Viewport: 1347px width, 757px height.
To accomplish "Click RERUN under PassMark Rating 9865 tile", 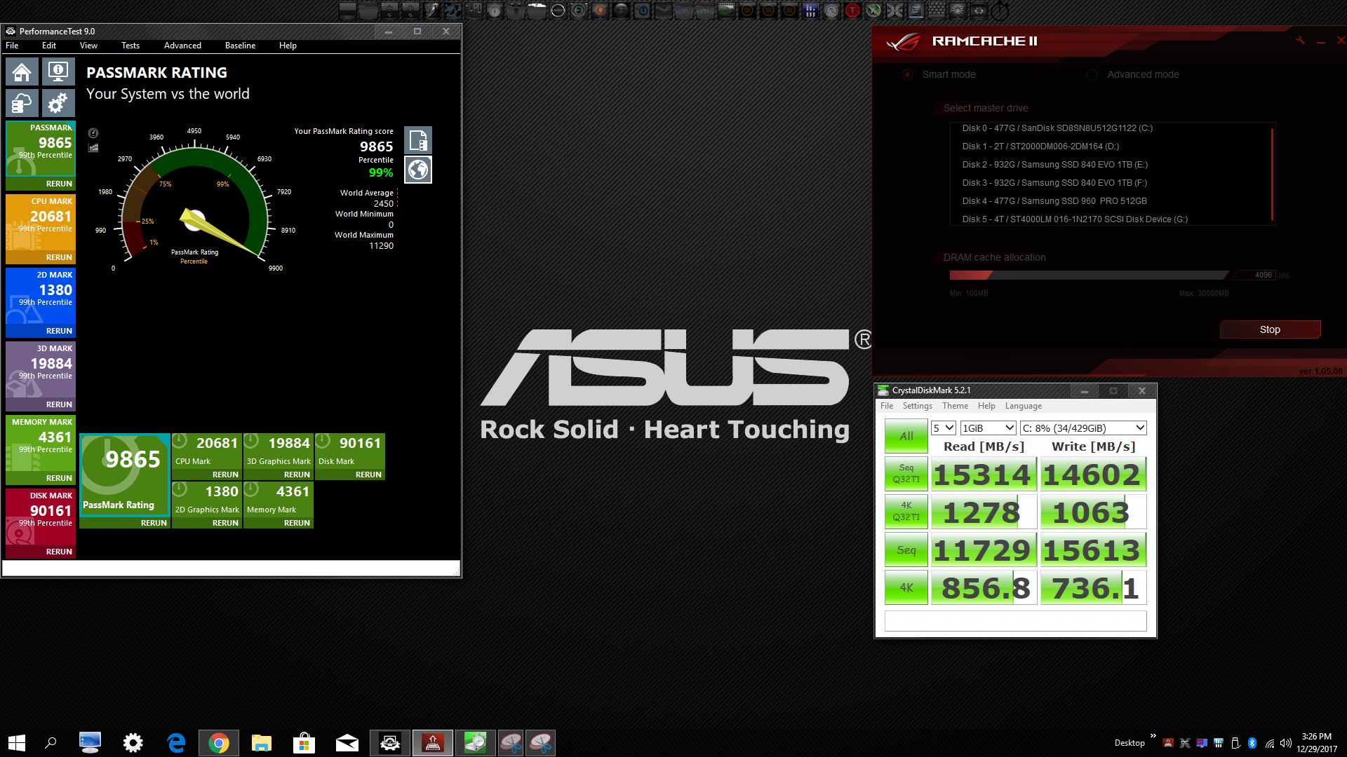I will point(154,523).
